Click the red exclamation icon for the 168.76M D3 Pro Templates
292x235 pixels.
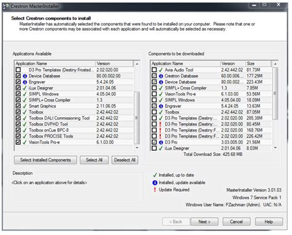160,130
